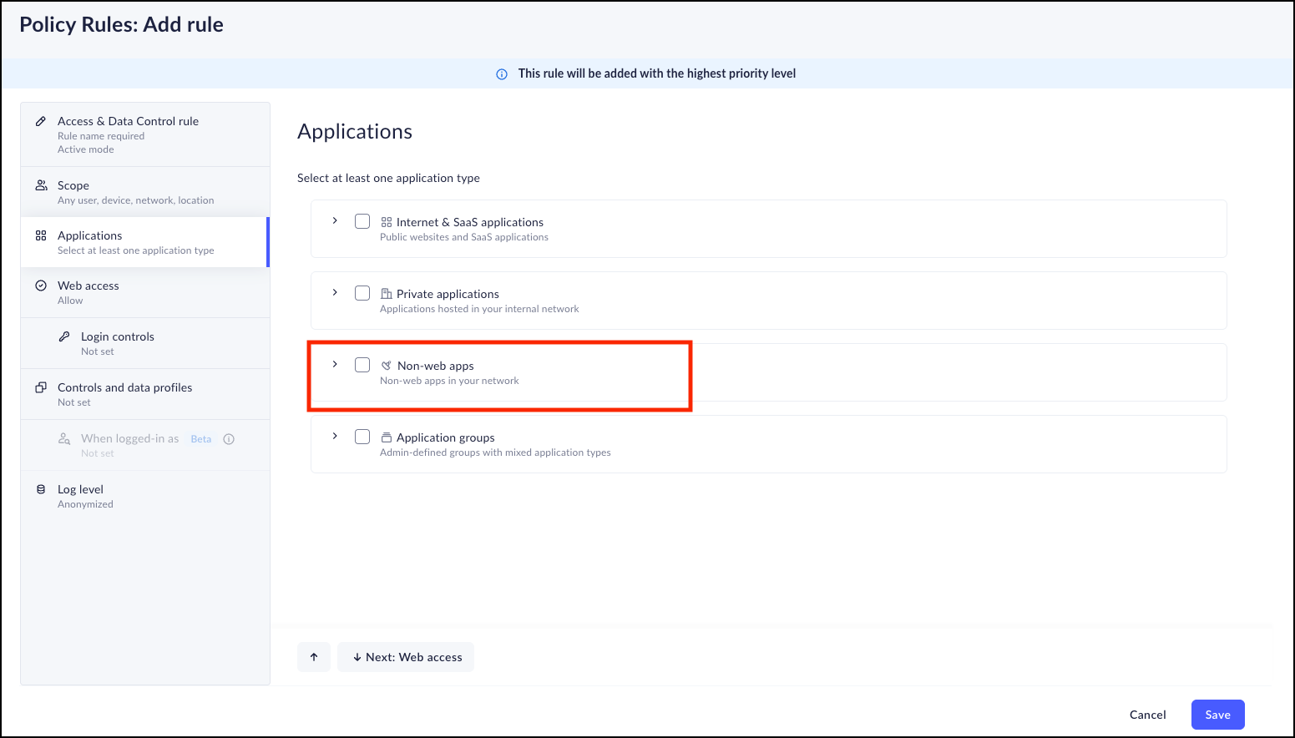Click the Log level database icon
Viewport: 1295px width, 738px height.
tap(41, 489)
